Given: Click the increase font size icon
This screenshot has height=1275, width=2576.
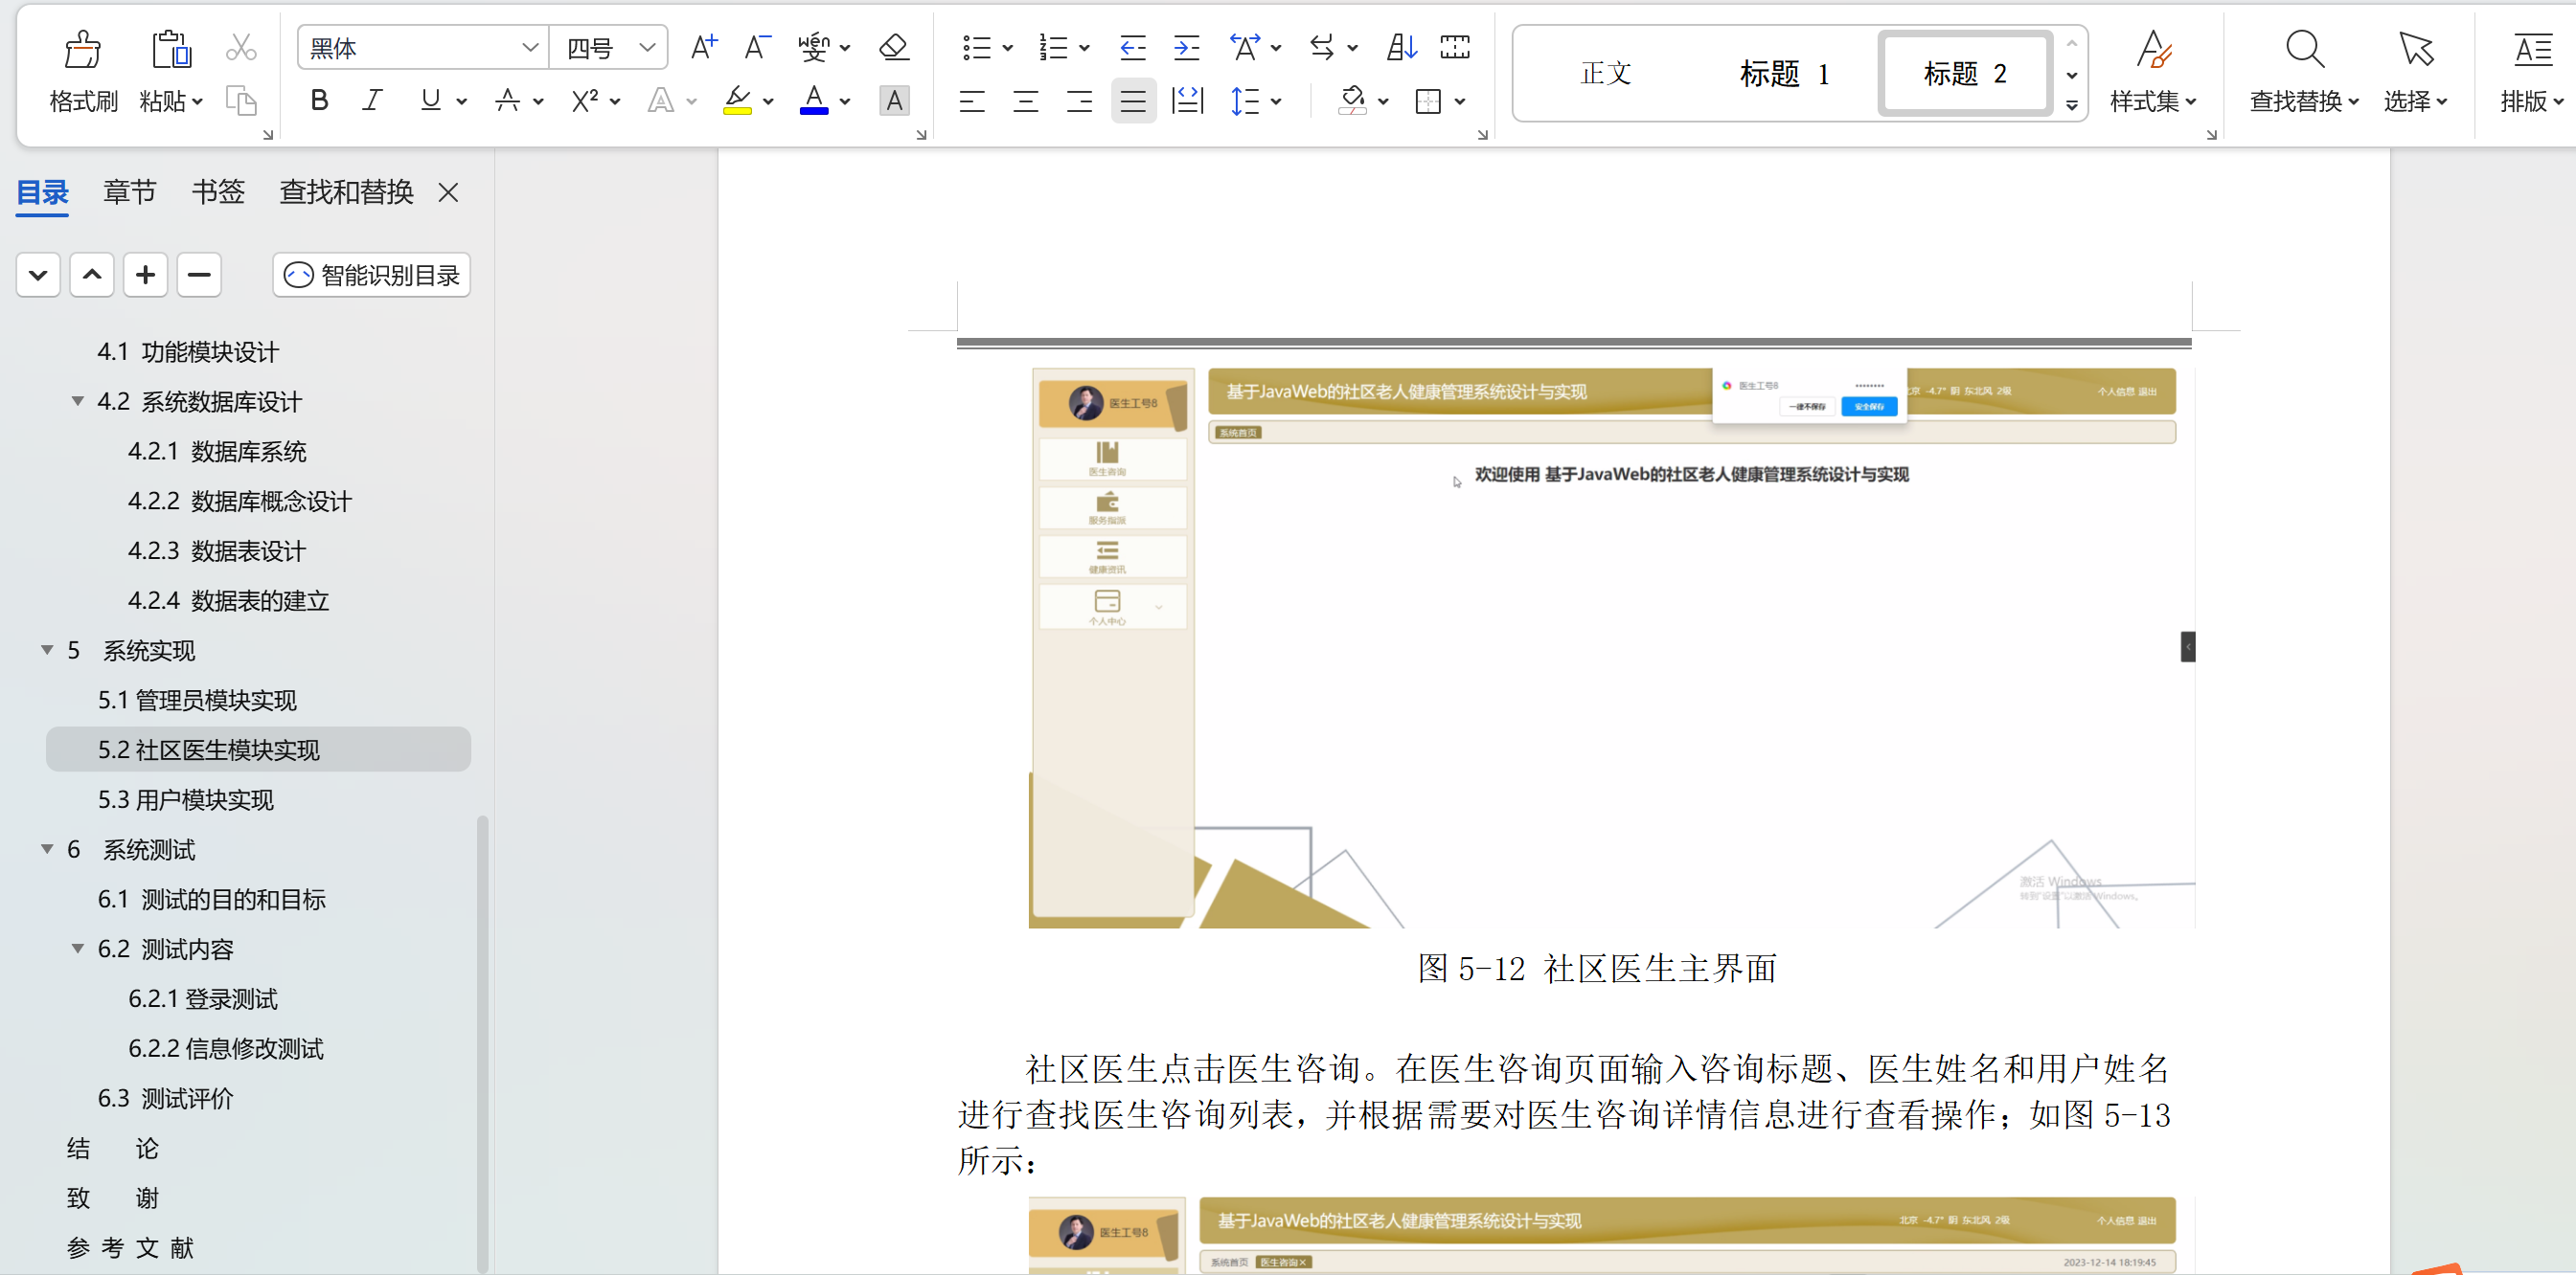Looking at the screenshot, I should pos(703,48).
